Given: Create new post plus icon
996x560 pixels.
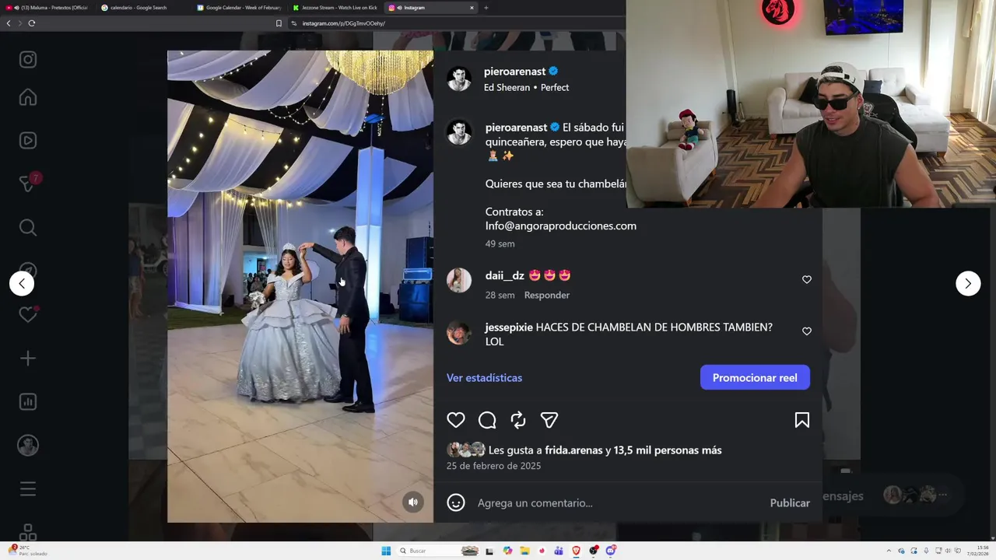Looking at the screenshot, I should [x=28, y=359].
